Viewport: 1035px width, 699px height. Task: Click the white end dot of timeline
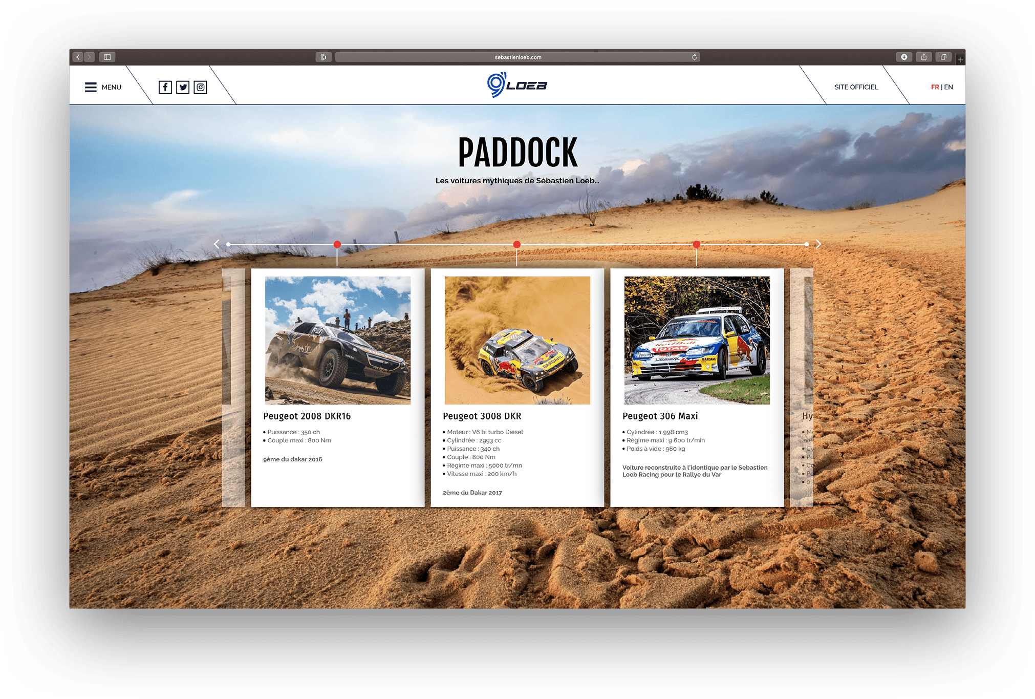(807, 244)
